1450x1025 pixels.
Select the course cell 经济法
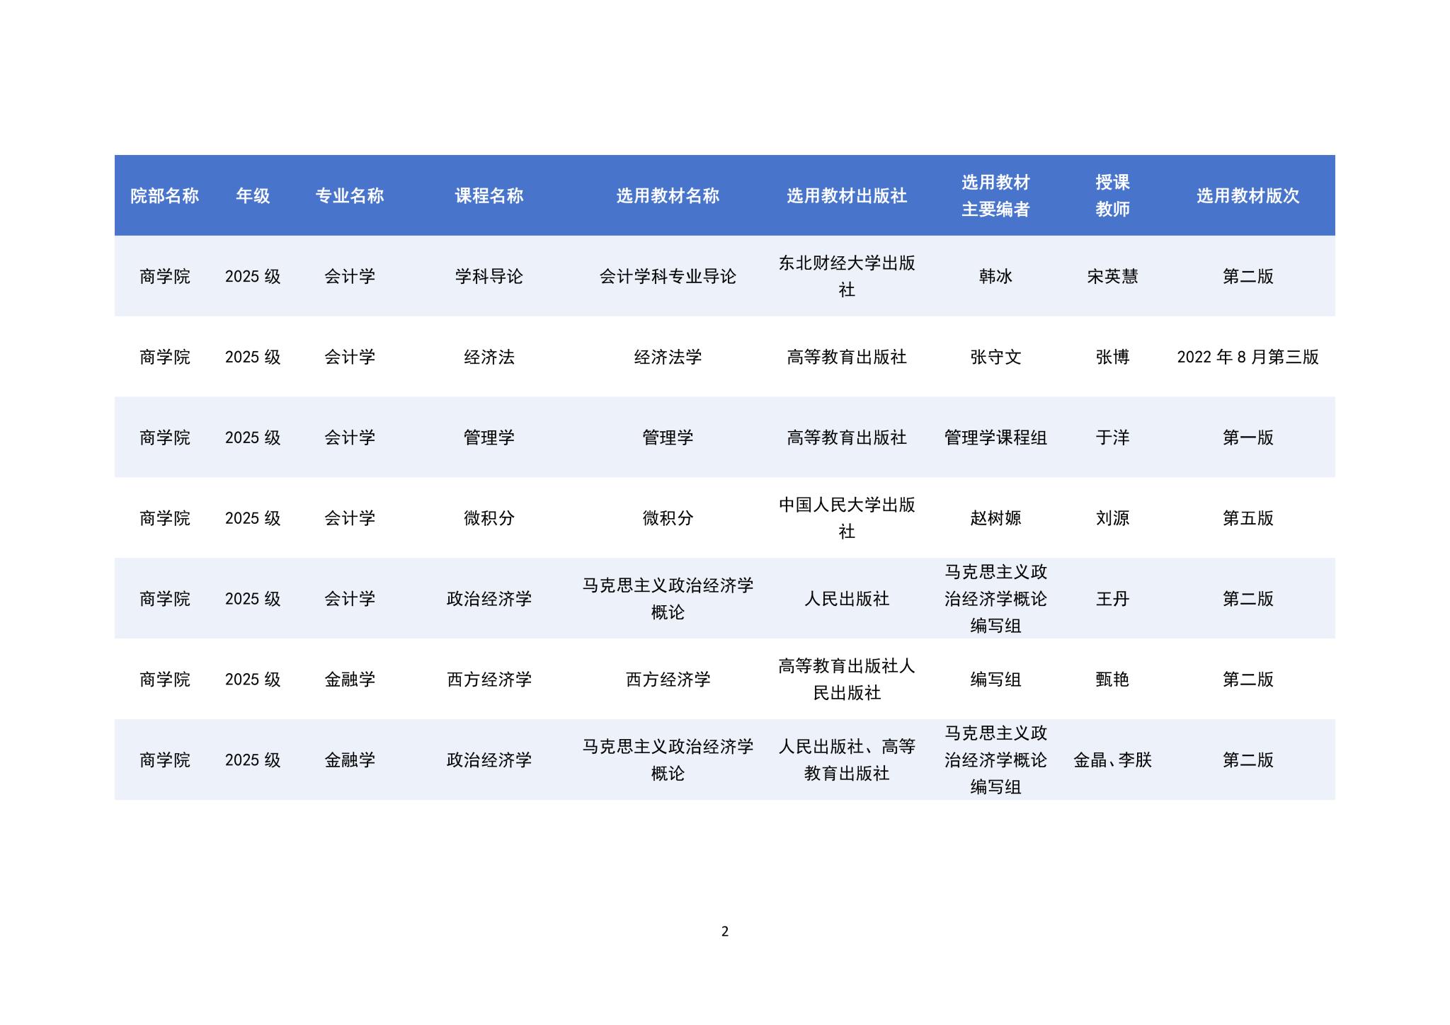coord(489,357)
